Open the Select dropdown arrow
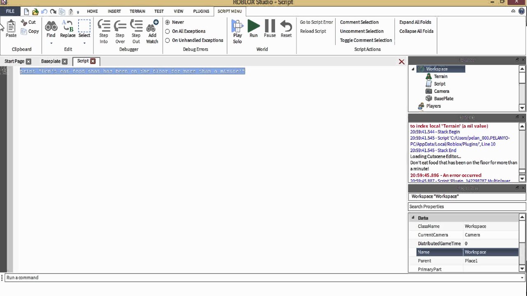The height and width of the screenshot is (296, 527). click(x=84, y=43)
